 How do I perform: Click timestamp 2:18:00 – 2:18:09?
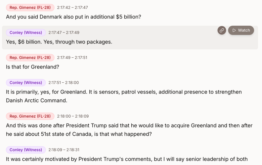click(73, 116)
